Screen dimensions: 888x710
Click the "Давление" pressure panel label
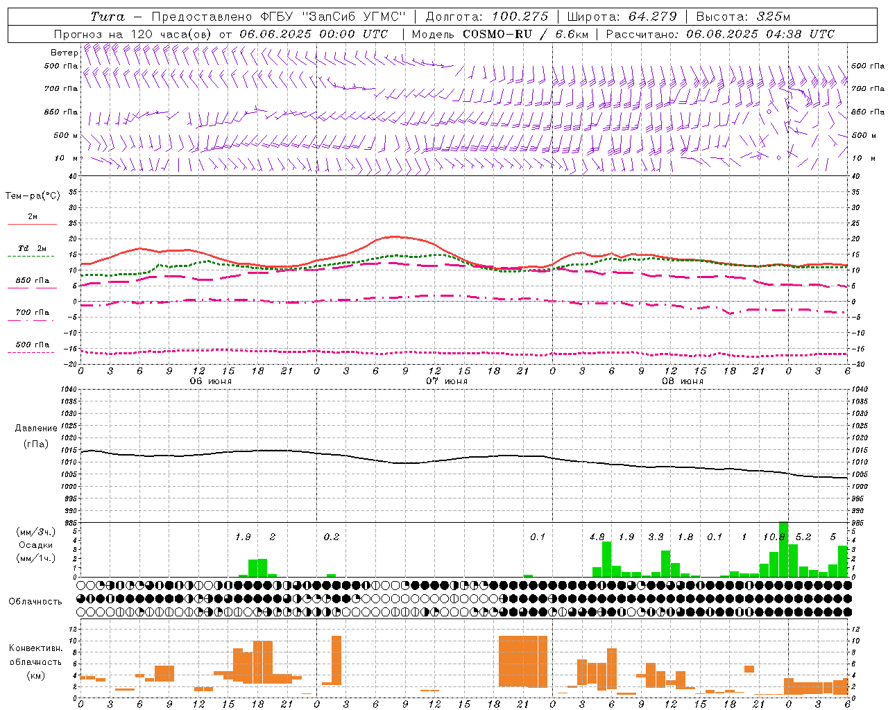(36, 428)
